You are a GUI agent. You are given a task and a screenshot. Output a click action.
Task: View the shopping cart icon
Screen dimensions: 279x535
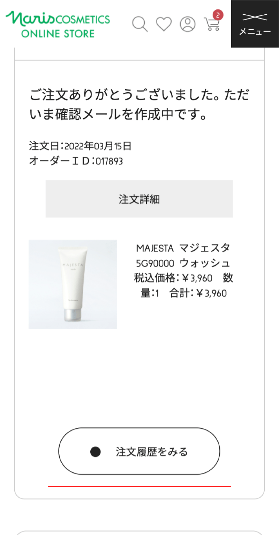click(x=212, y=24)
